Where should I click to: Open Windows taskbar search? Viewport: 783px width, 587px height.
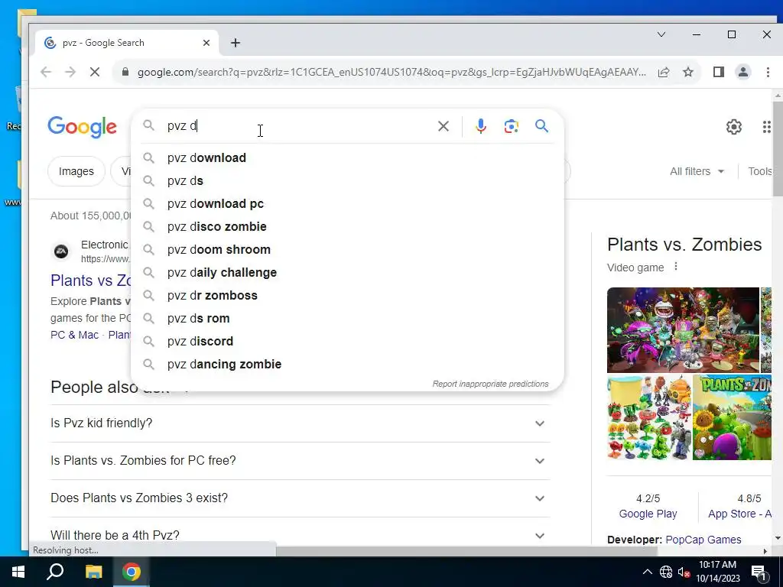click(55, 572)
